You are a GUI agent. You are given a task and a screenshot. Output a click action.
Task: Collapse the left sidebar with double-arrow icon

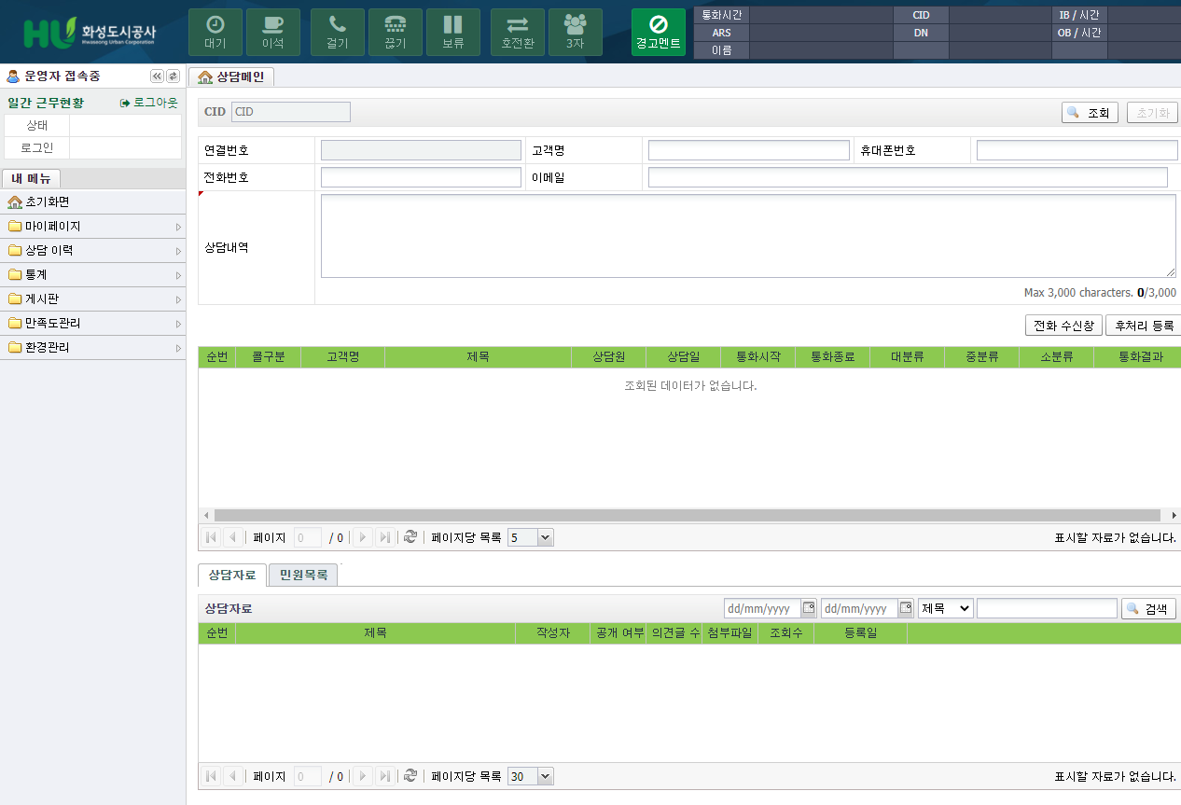[157, 76]
